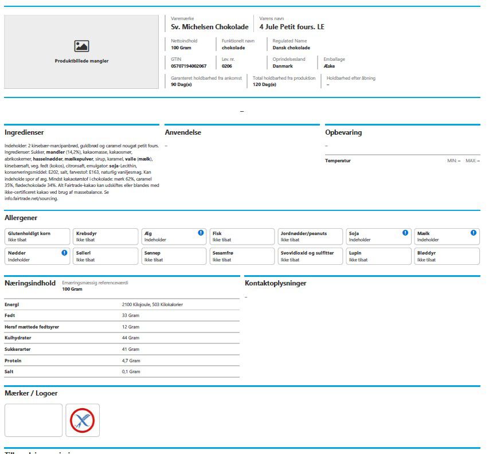489x454 pixels.
Task: Click the Energi value 2100 Kilojoule, 503 Kilokalorier
Action: click(152, 304)
